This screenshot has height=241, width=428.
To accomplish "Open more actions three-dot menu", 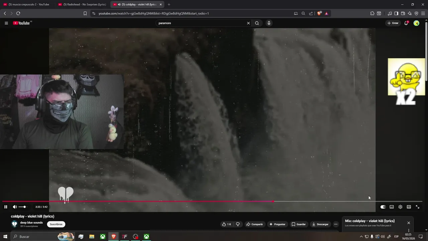I will (336, 224).
